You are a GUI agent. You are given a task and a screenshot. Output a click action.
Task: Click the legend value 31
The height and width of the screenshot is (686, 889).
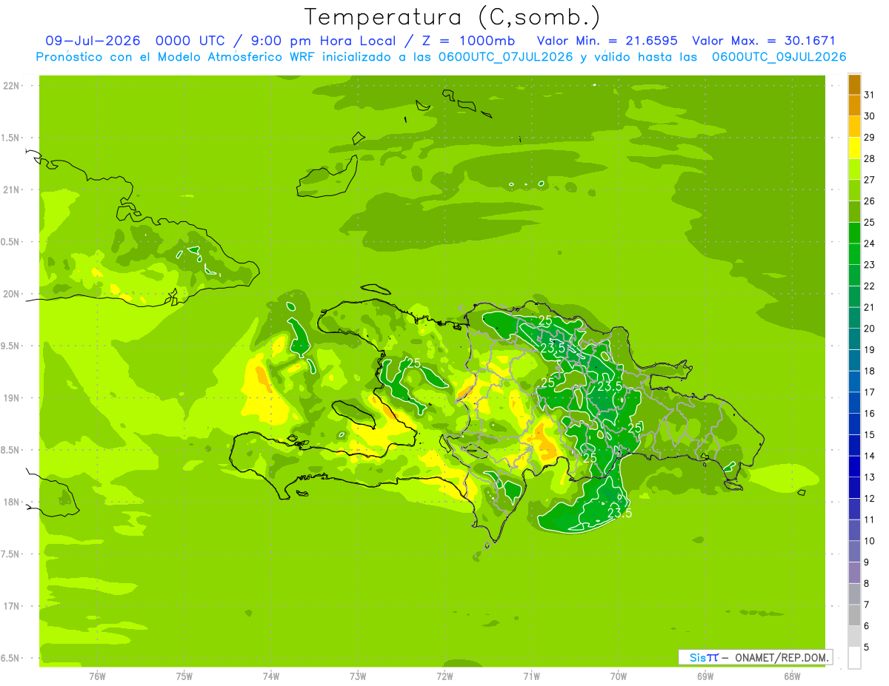tap(870, 95)
